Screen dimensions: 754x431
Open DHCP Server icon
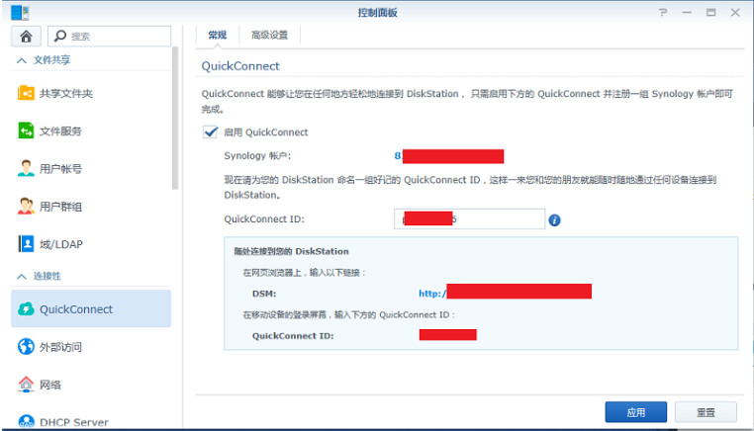point(26,421)
